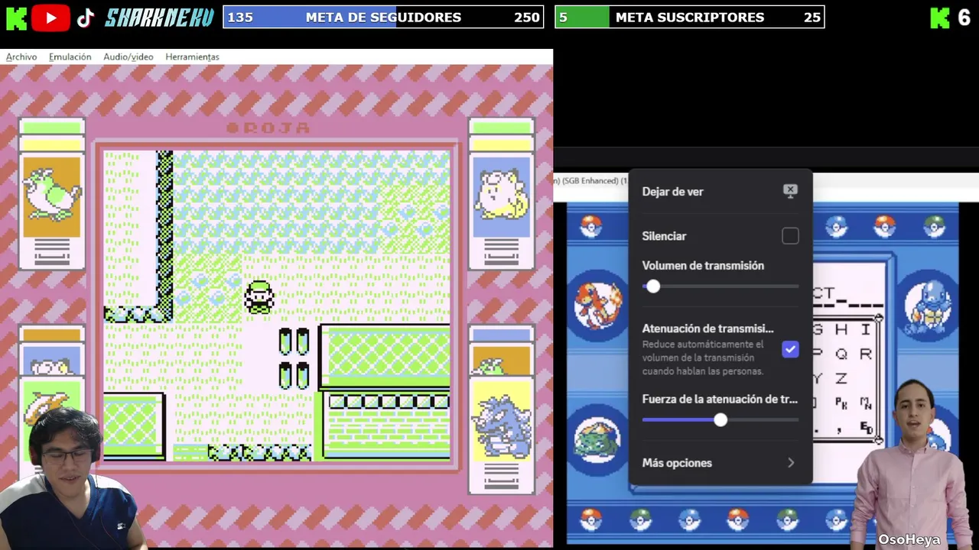
Task: Click the letter H on the naming grid
Action: [841, 329]
